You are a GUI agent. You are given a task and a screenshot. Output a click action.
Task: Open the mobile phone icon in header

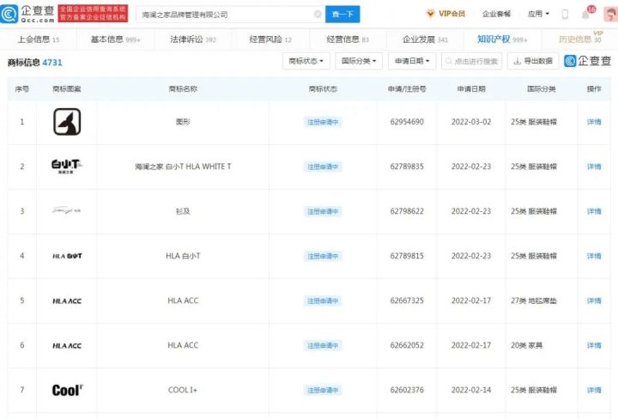565,15
